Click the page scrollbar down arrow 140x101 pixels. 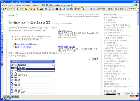point(138,94)
